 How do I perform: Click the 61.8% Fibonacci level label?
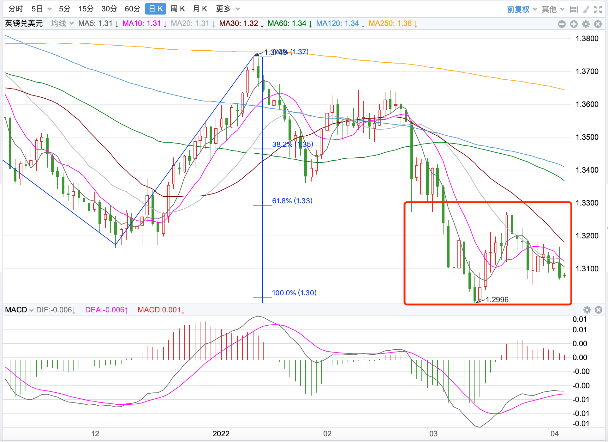(292, 201)
